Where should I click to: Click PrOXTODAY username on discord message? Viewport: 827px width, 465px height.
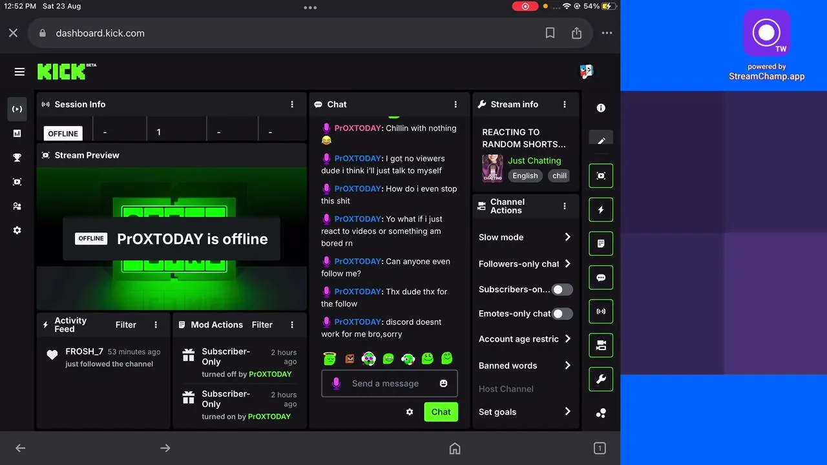click(x=358, y=322)
